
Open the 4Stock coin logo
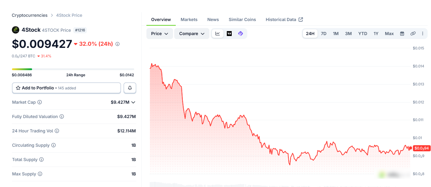16,30
